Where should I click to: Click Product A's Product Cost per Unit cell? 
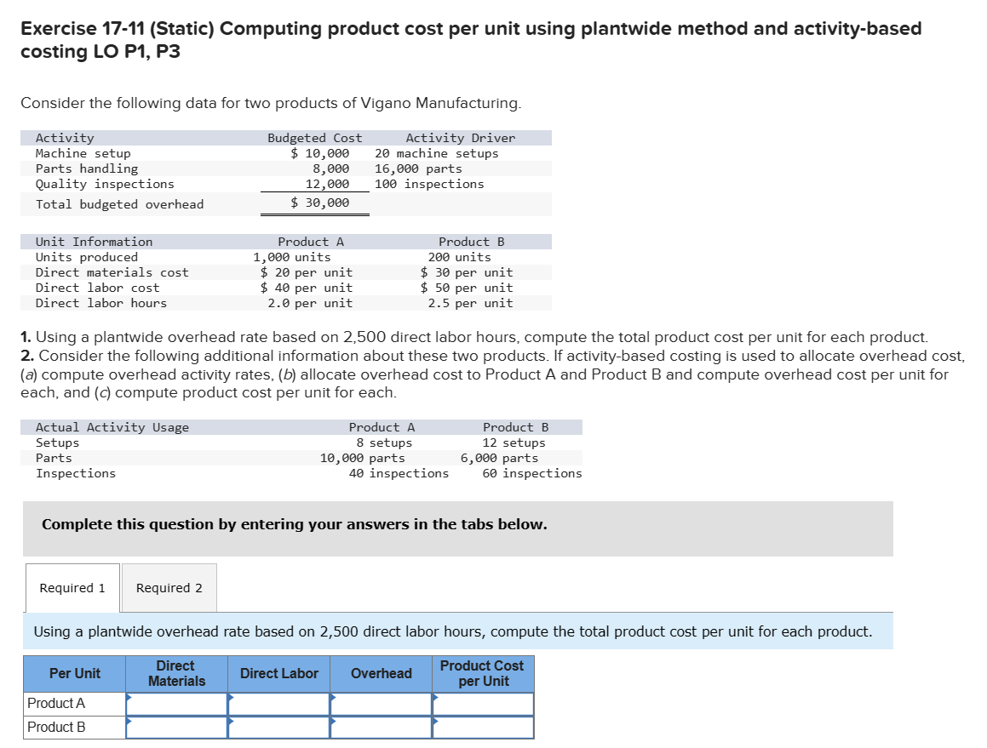tap(483, 704)
